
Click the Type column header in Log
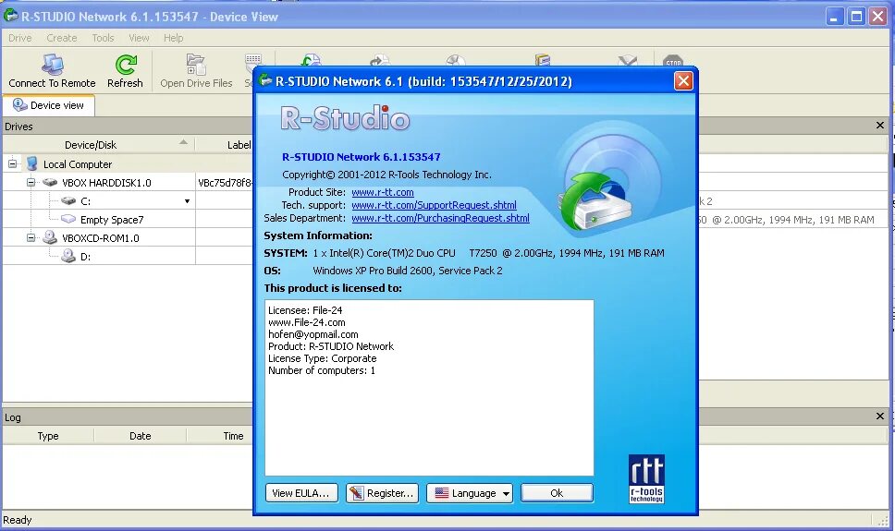48,436
